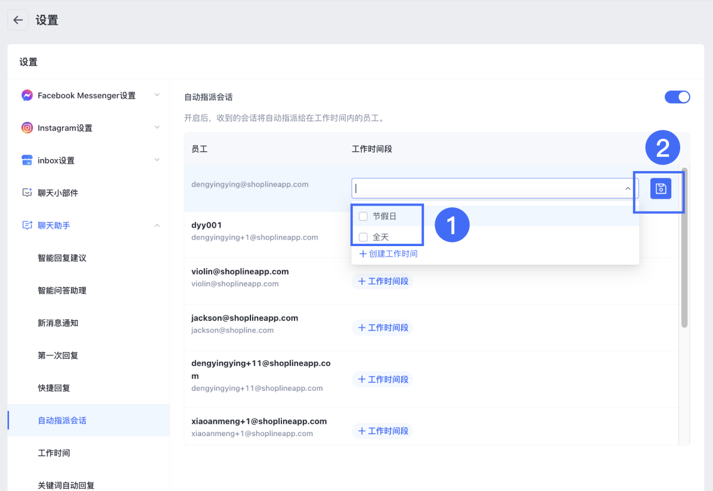Click the chat widget icon
The width and height of the screenshot is (713, 491).
click(27, 192)
